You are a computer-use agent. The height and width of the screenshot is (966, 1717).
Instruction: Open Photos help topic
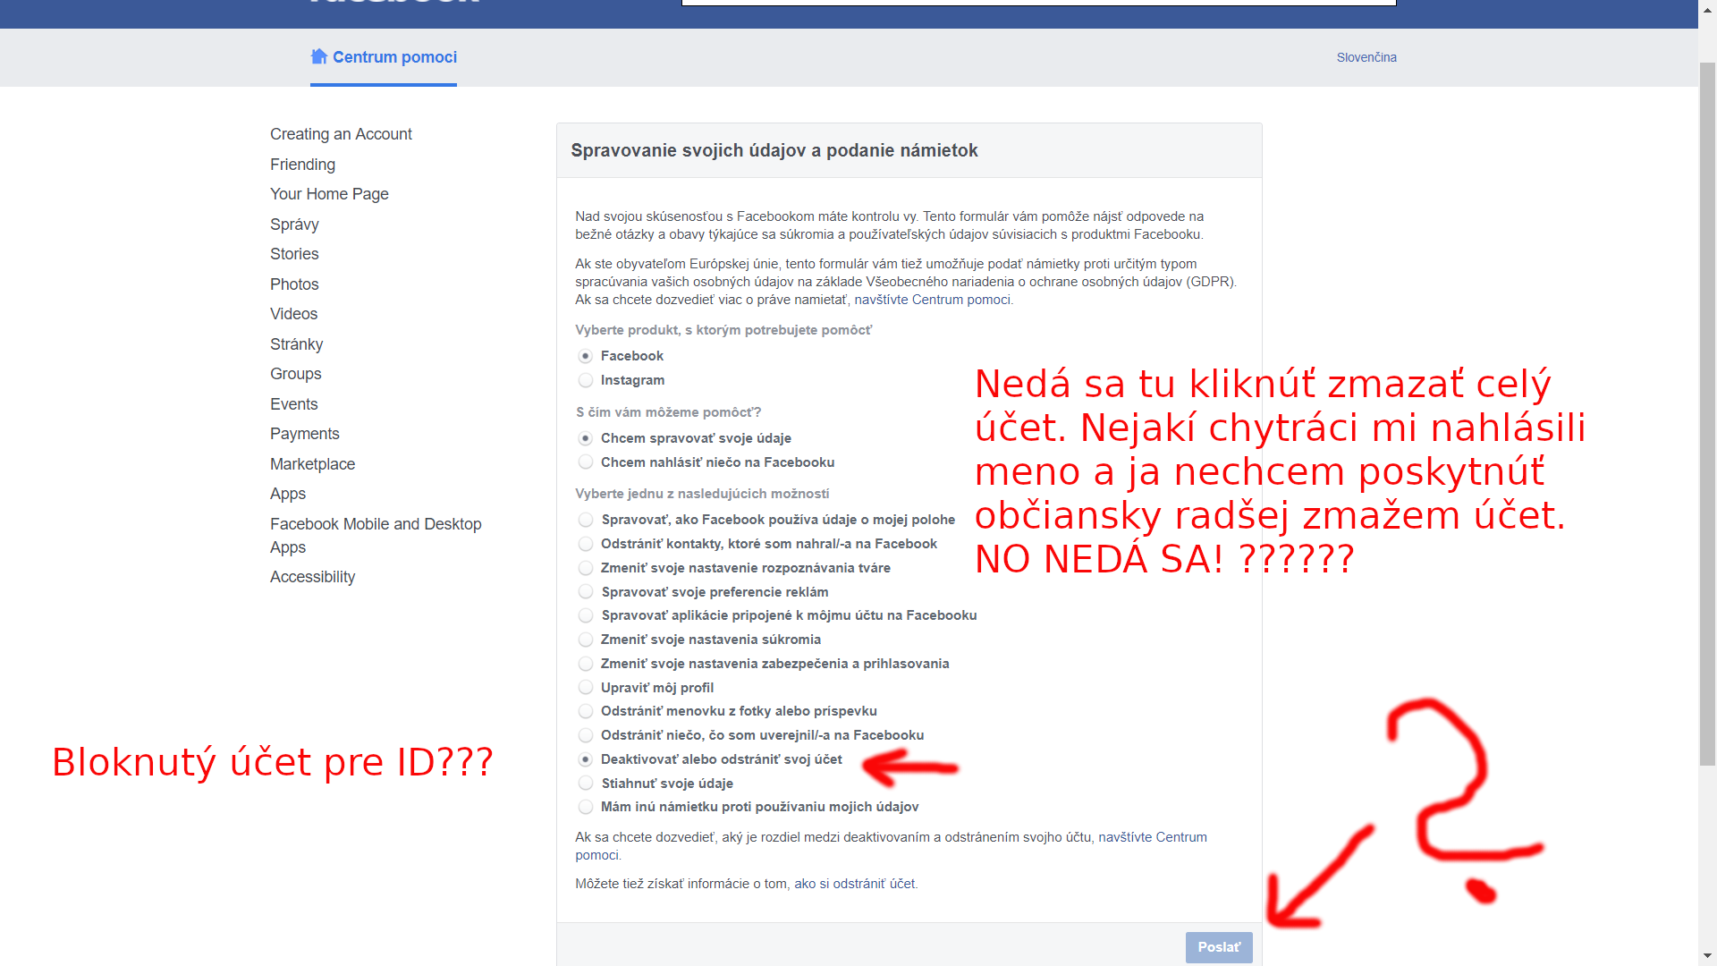click(294, 284)
